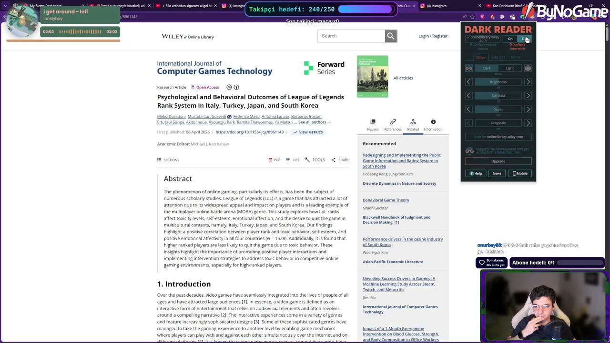Open Performance drivers in casino industry link
Image resolution: width=610 pixels, height=343 pixels.
pyautogui.click(x=403, y=242)
